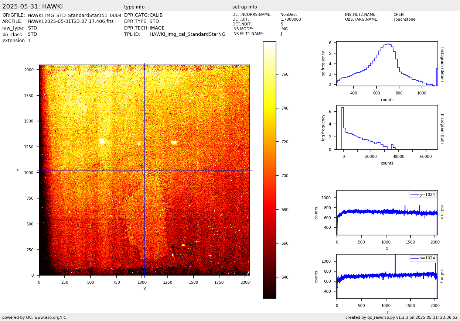Click the TPL.ID HAWKI_img_cal_StandardStarNG value
The width and height of the screenshot is (460, 321).
click(187, 34)
